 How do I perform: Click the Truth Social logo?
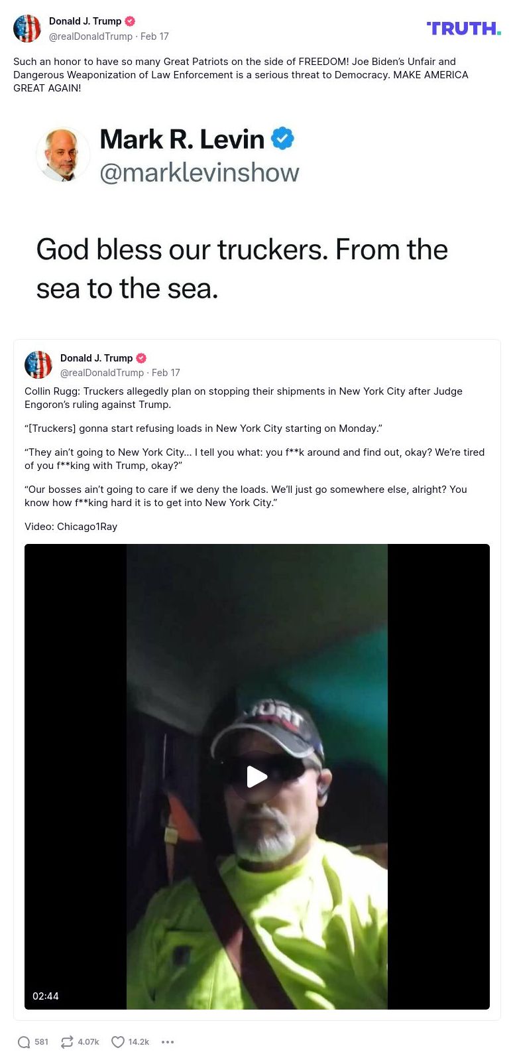click(x=464, y=29)
